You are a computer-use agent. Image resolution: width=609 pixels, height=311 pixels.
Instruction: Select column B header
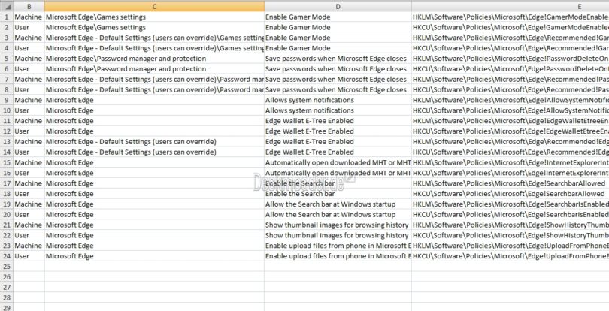29,6
